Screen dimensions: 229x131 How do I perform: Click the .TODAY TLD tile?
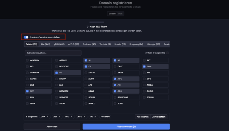click(x=67, y=103)
